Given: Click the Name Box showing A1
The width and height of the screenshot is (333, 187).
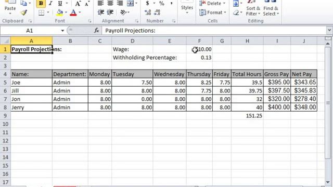Looking at the screenshot, I should pos(30,31).
